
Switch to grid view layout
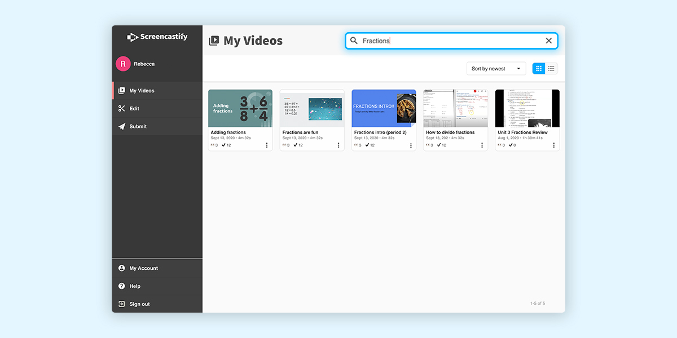pos(538,68)
